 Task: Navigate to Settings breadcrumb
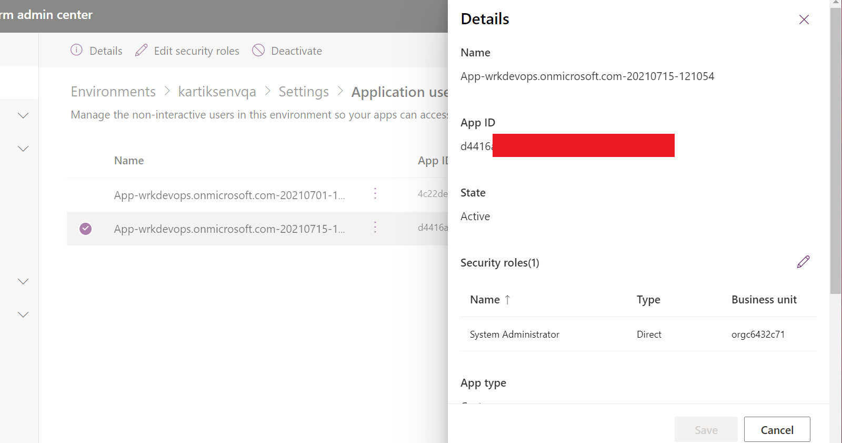304,92
